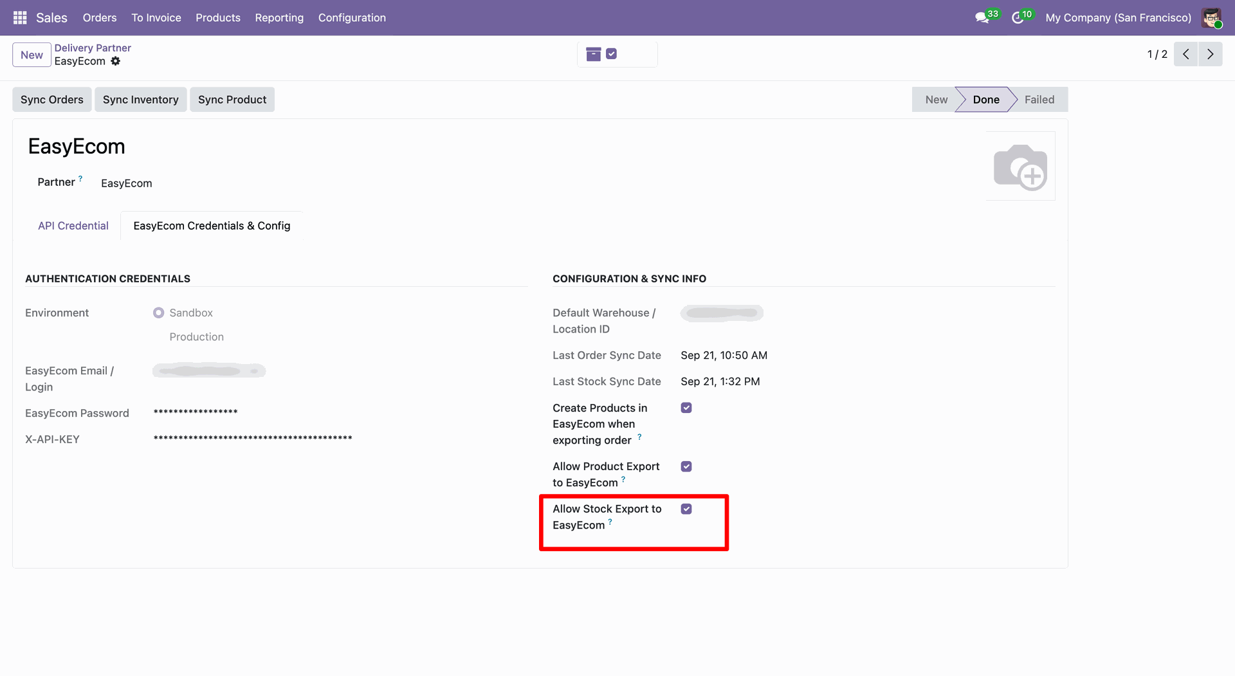This screenshot has height=676, width=1235.
Task: Switch to the API Credential tab
Action: tap(73, 226)
